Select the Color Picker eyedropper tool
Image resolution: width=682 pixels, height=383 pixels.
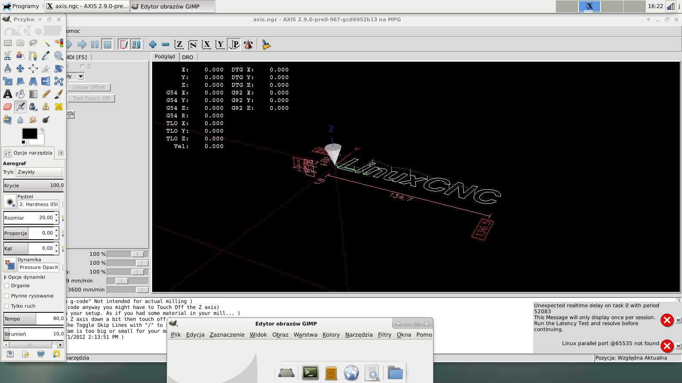46,56
